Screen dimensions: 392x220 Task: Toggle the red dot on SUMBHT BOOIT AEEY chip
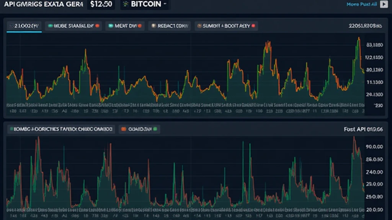(253, 26)
